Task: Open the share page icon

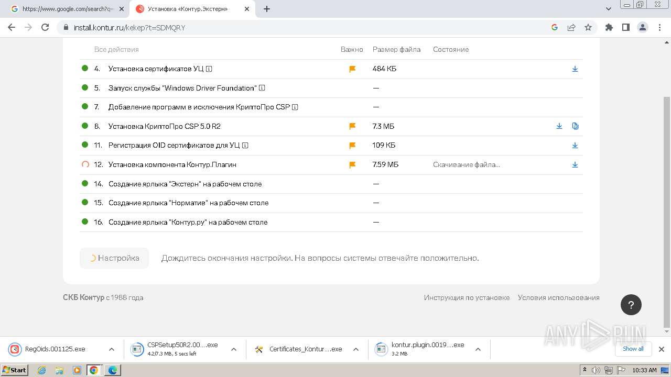Action: (571, 27)
